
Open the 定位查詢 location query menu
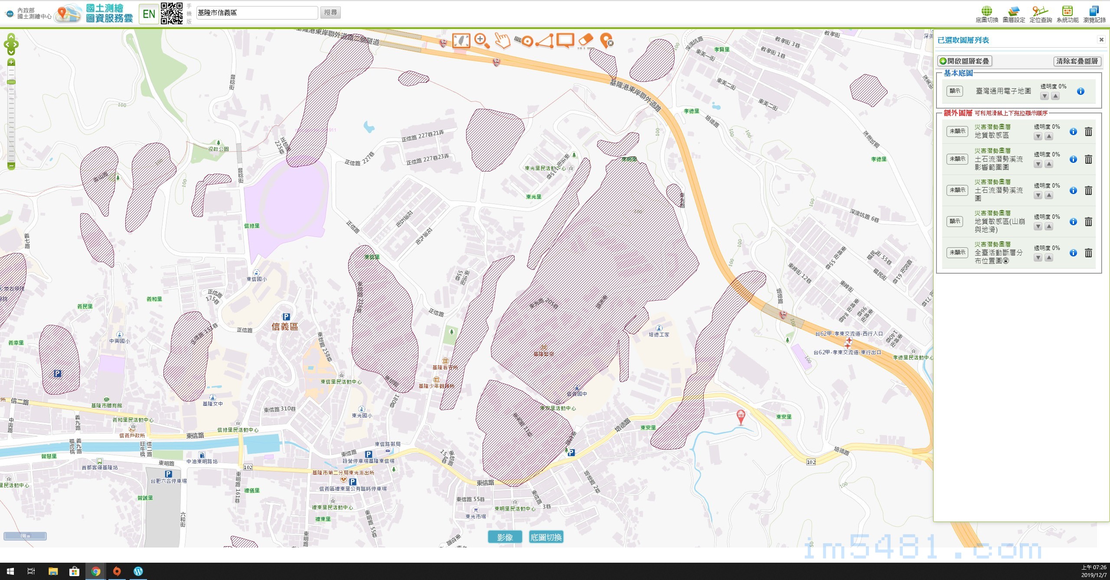[x=1041, y=14]
